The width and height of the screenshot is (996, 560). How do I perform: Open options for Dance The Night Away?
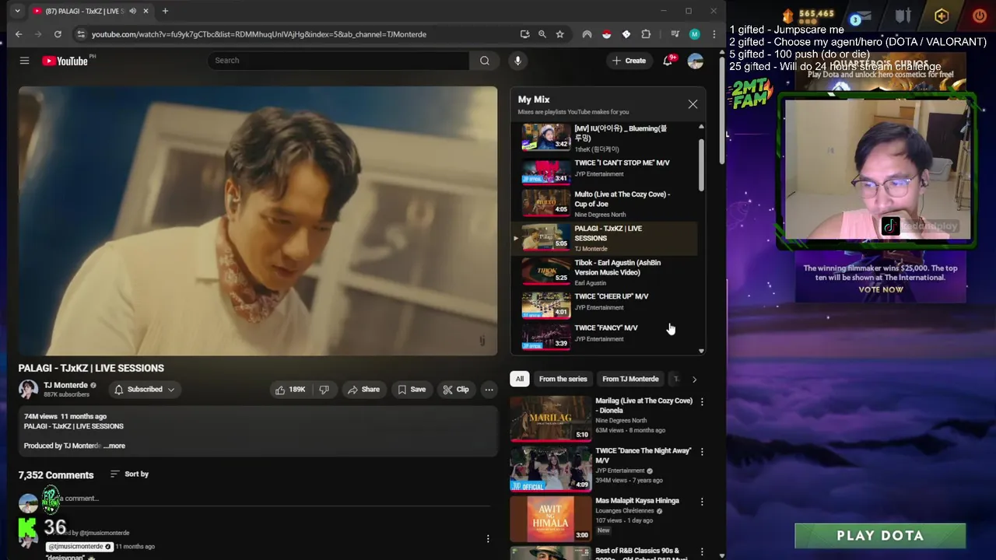(702, 452)
